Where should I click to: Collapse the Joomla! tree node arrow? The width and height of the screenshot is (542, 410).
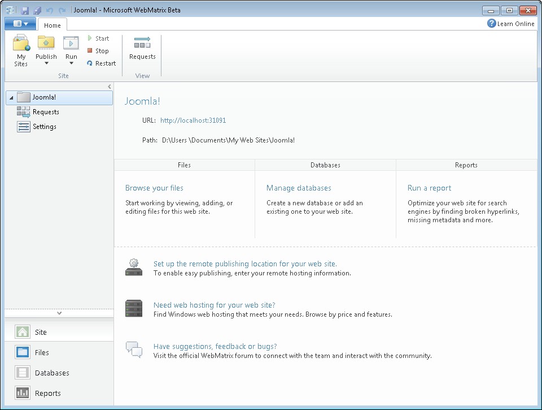click(11, 98)
